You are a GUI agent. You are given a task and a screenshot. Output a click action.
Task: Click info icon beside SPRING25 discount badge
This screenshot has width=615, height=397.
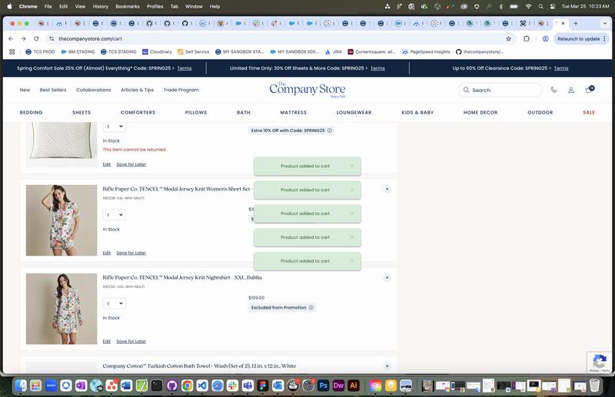(x=330, y=131)
